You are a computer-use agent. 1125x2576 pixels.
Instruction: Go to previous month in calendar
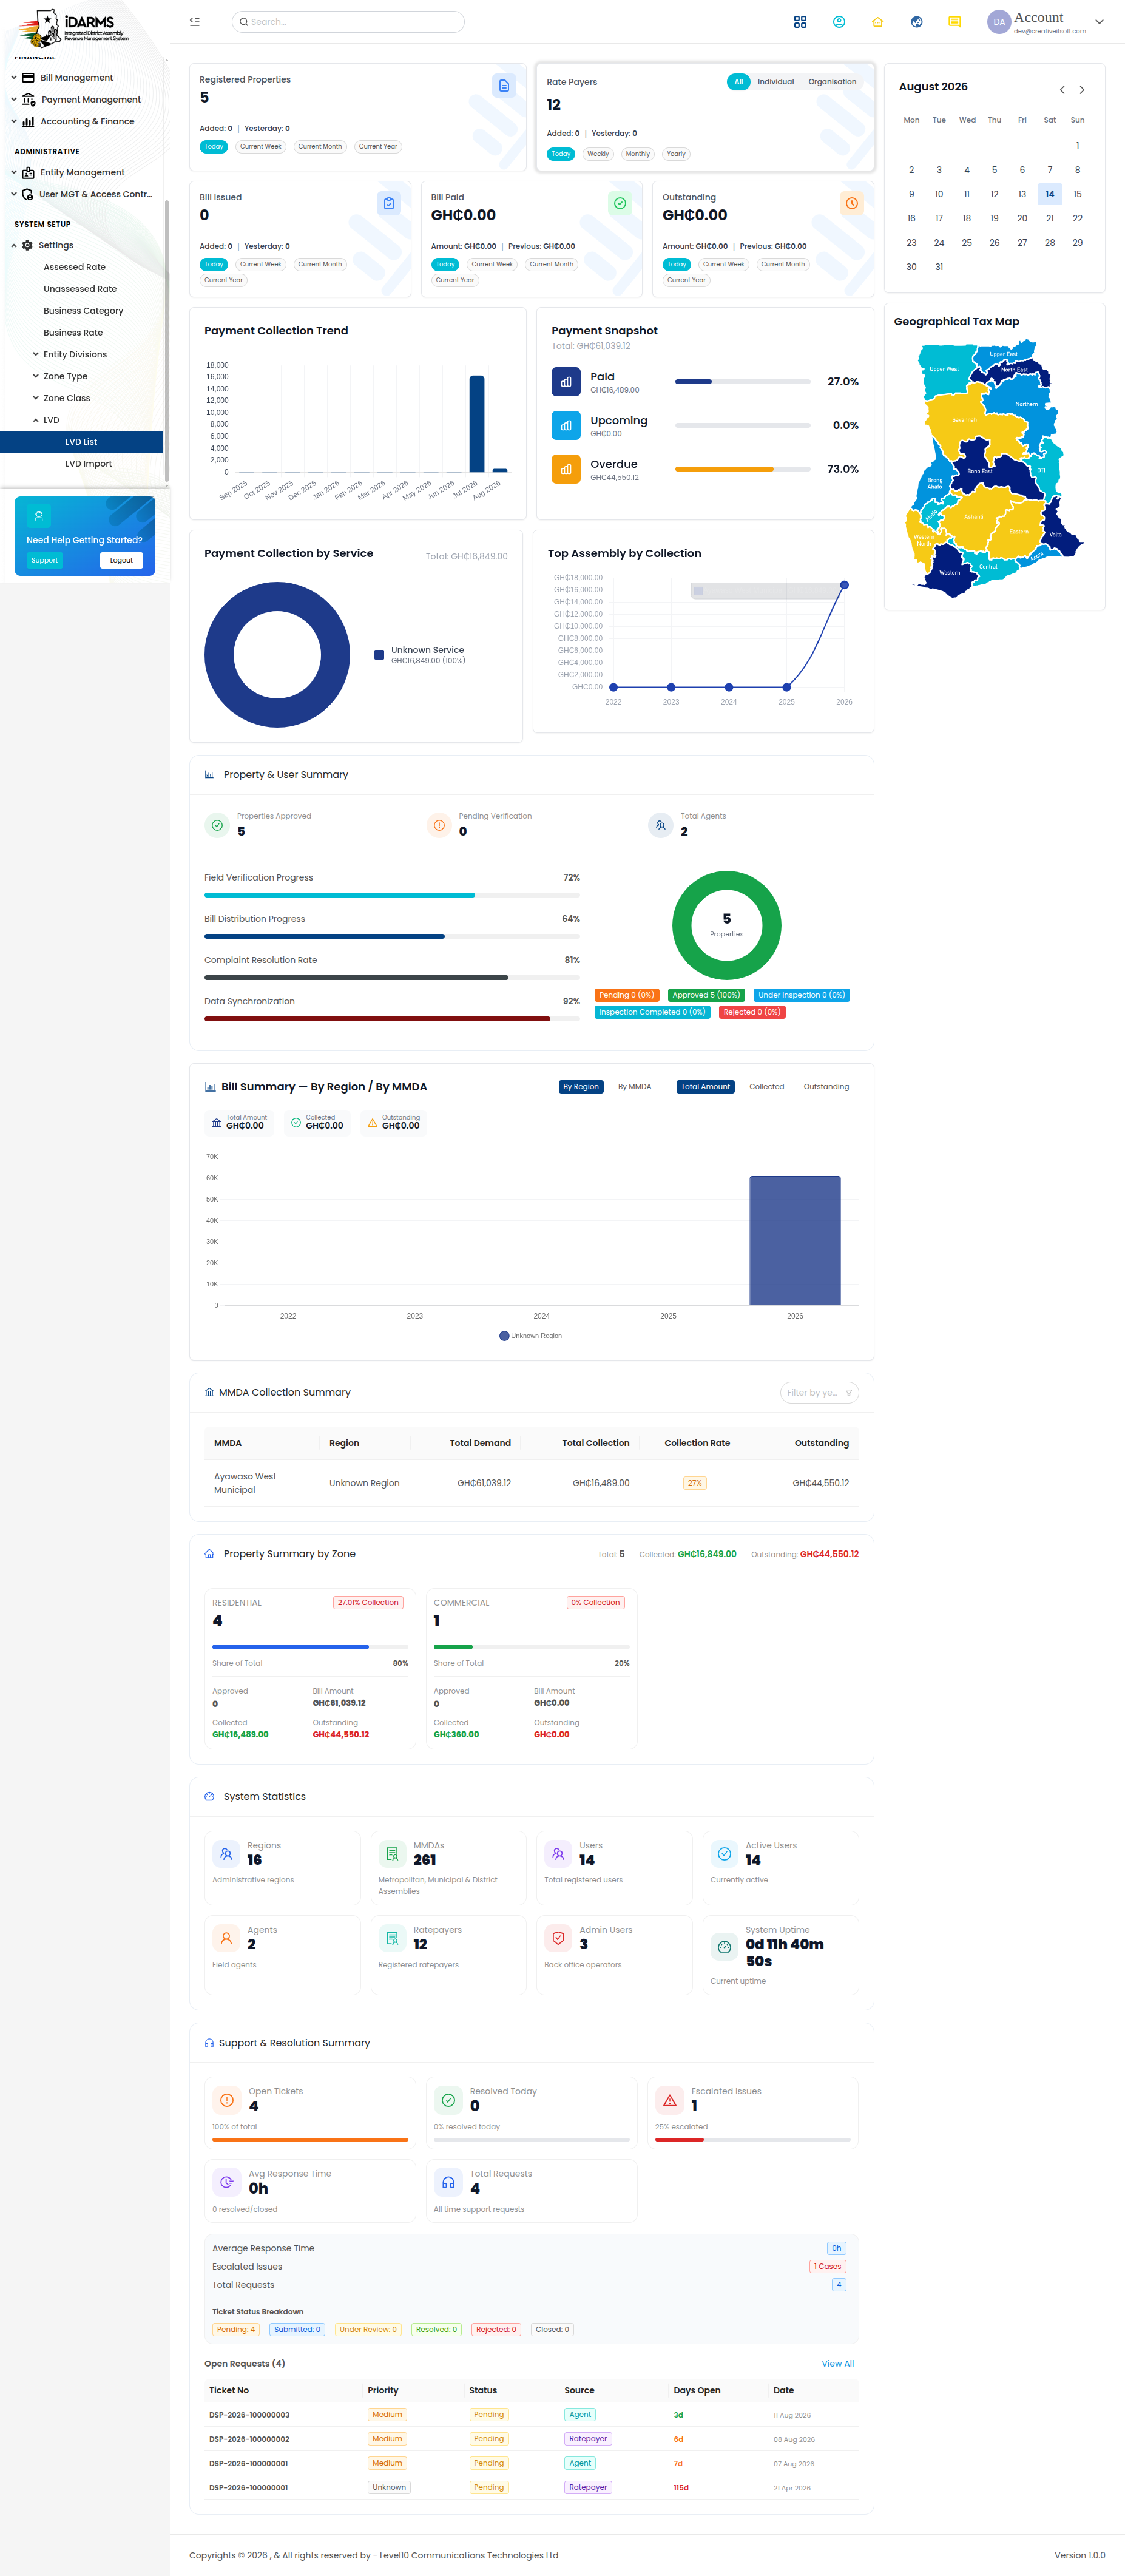(x=1062, y=90)
